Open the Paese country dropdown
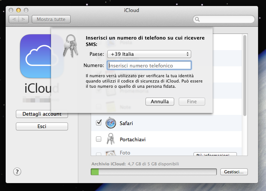 point(149,54)
